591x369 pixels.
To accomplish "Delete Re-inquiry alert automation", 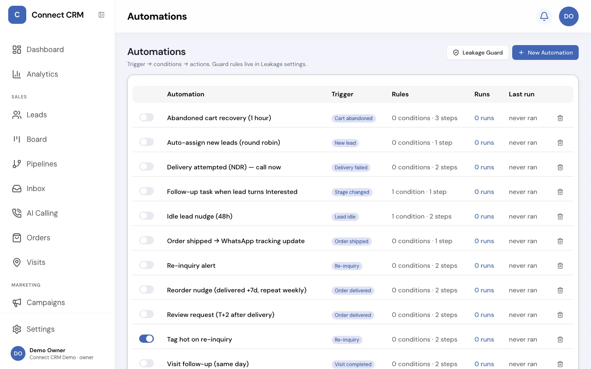I will pyautogui.click(x=560, y=266).
